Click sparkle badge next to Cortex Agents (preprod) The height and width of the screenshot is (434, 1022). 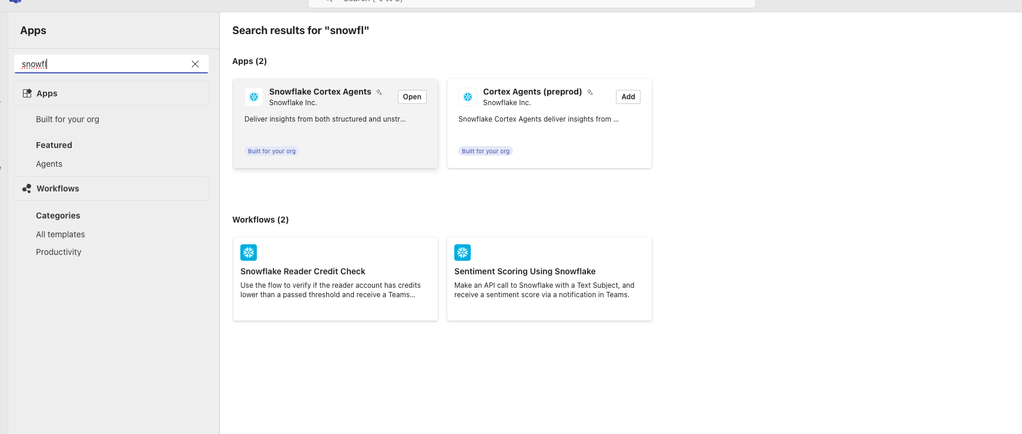click(590, 92)
